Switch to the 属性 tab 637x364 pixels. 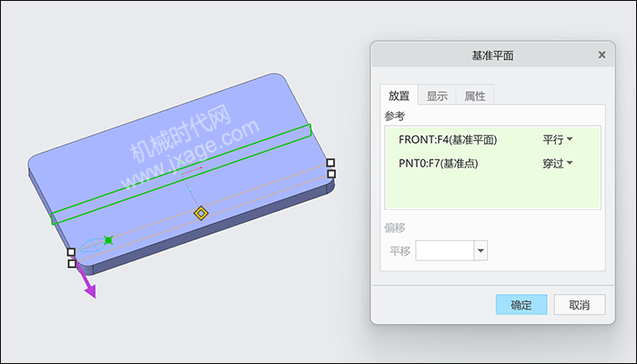475,96
